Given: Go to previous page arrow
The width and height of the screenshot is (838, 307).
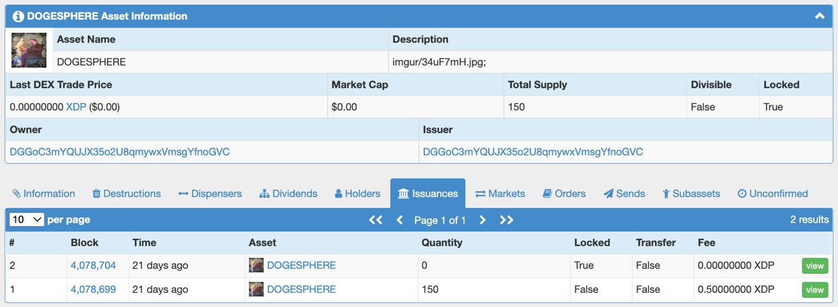Looking at the screenshot, I should click(400, 220).
